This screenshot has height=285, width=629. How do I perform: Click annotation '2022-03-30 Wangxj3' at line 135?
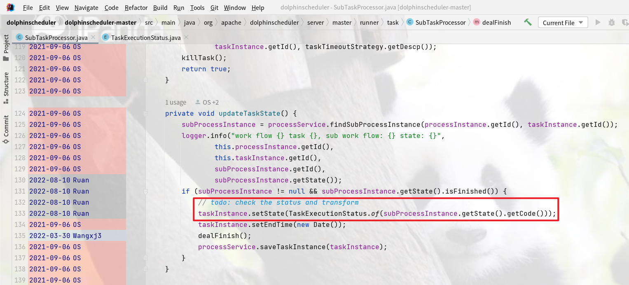click(x=65, y=236)
